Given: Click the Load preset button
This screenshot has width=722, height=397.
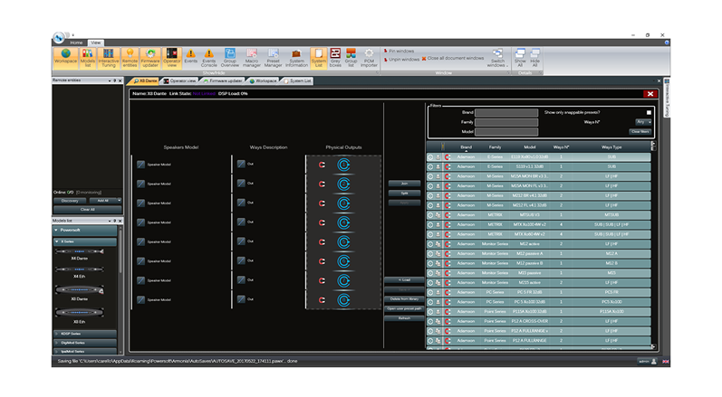Looking at the screenshot, I should (x=404, y=279).
